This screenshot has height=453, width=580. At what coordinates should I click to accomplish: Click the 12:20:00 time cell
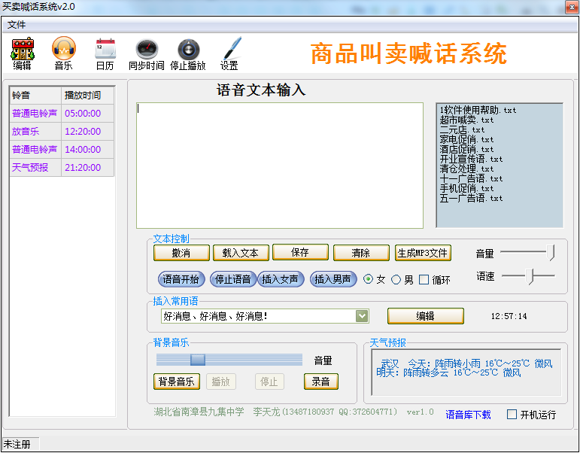click(x=87, y=132)
